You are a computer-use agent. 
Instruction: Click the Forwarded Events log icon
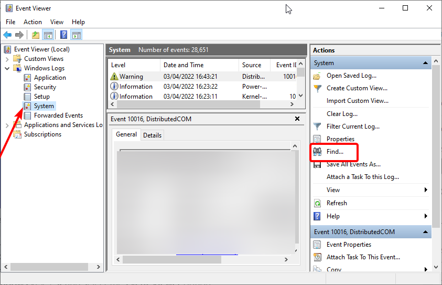[27, 115]
